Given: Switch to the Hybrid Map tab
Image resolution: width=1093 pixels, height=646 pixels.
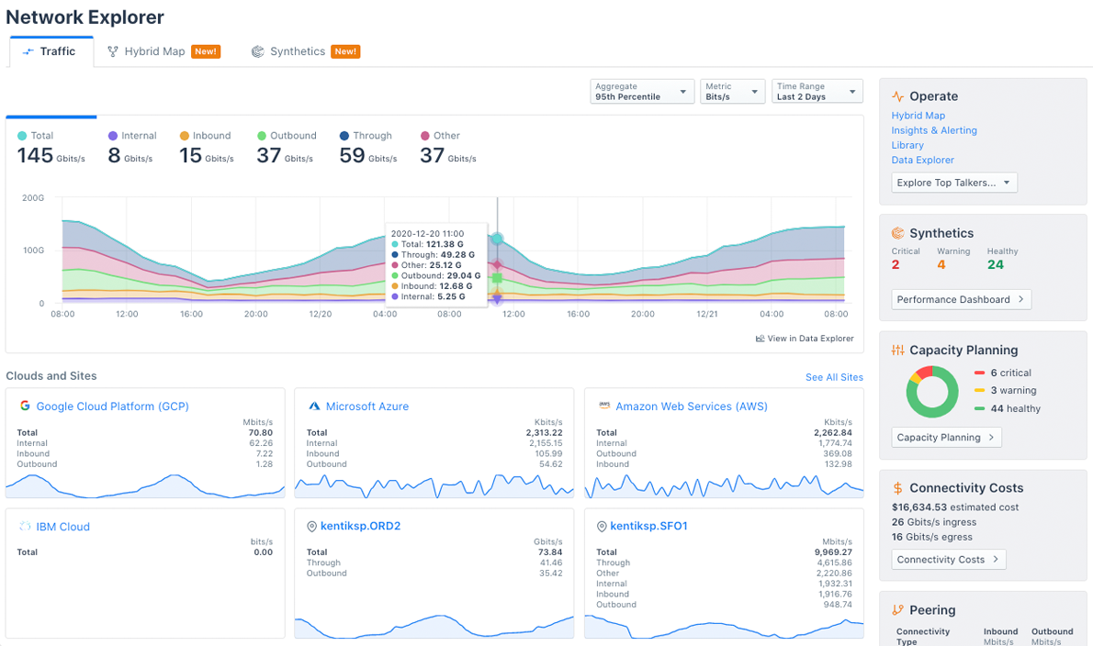Looking at the screenshot, I should 152,51.
